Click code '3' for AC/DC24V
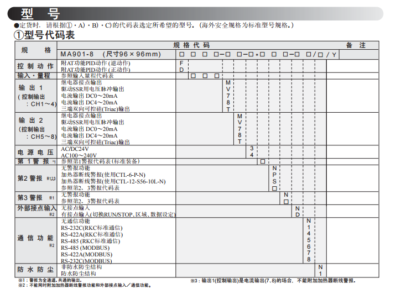Screen dimensions: 401x289 (252, 149)
